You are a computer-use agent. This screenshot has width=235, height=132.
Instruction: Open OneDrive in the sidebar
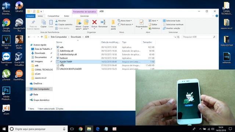coord(37,84)
